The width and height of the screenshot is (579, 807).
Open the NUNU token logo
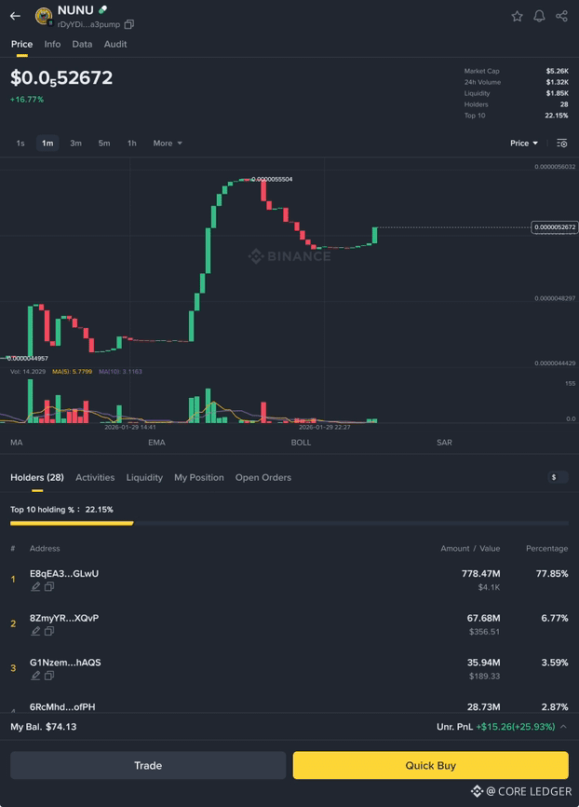coord(44,16)
